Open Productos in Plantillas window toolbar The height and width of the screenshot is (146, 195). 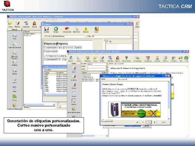coord(165,58)
